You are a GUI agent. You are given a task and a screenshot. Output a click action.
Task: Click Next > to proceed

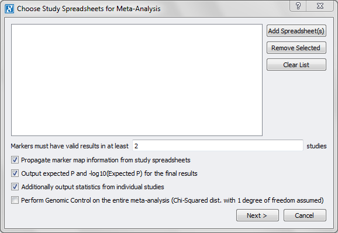click(x=257, y=215)
